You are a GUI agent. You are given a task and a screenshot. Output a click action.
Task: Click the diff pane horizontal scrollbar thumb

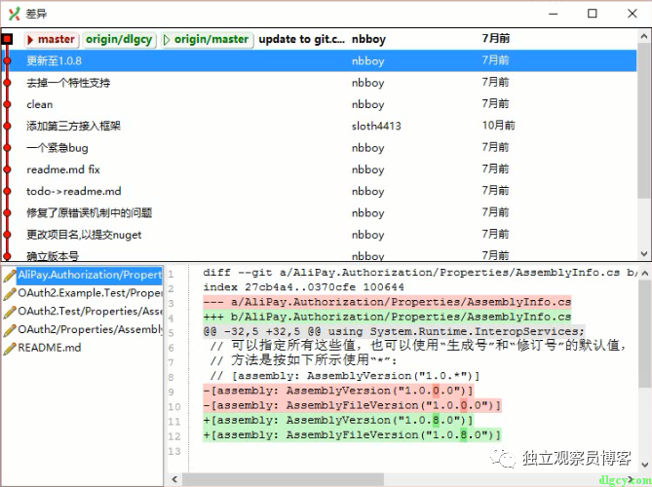click(x=284, y=479)
